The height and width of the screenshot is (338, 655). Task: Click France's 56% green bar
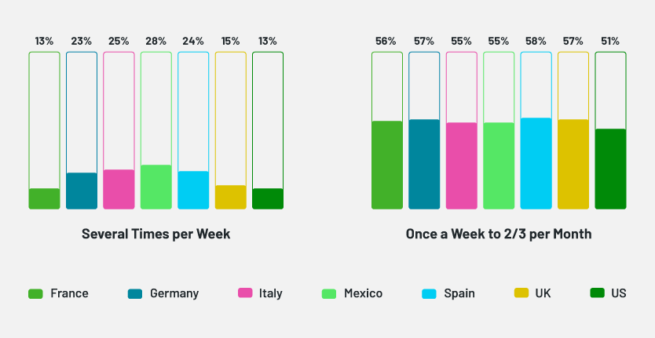386,165
